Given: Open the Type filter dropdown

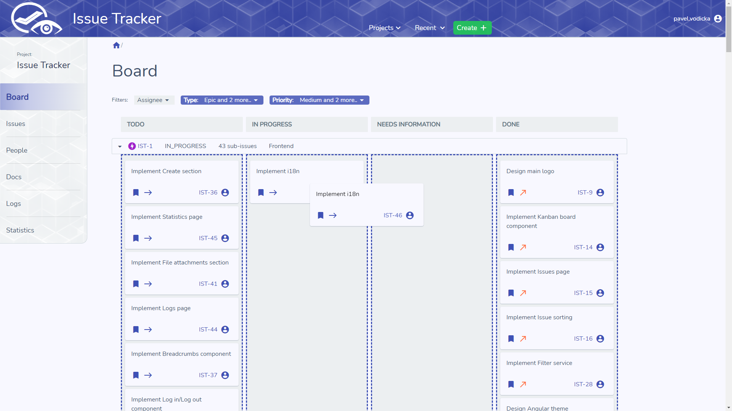Looking at the screenshot, I should 222,100.
